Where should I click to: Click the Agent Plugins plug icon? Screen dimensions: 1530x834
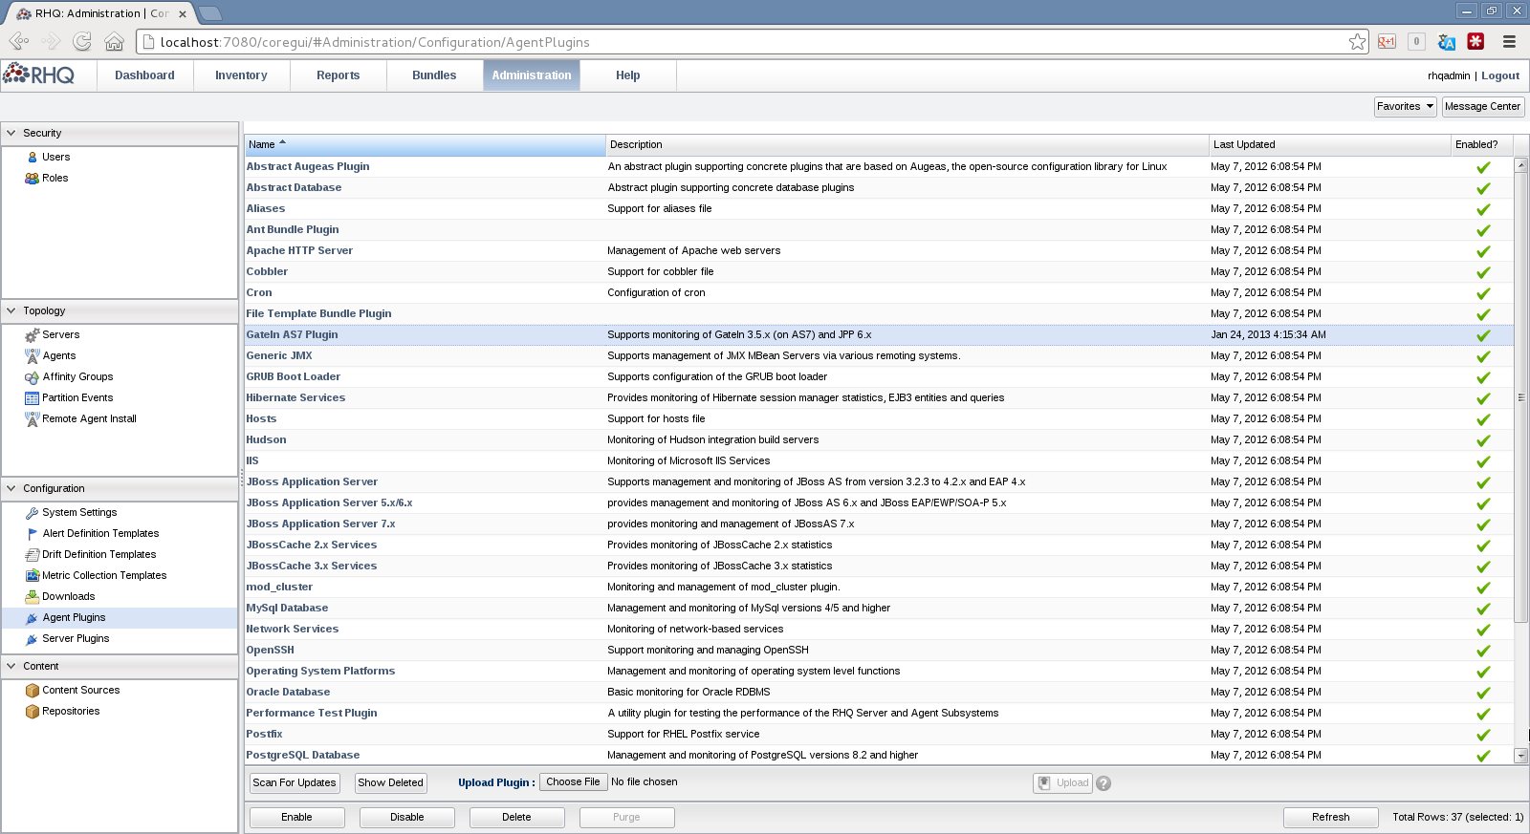tap(33, 617)
